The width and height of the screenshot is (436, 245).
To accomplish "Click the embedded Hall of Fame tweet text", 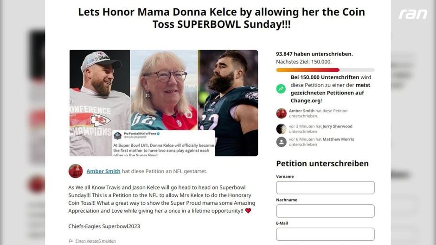I will tap(163, 149).
